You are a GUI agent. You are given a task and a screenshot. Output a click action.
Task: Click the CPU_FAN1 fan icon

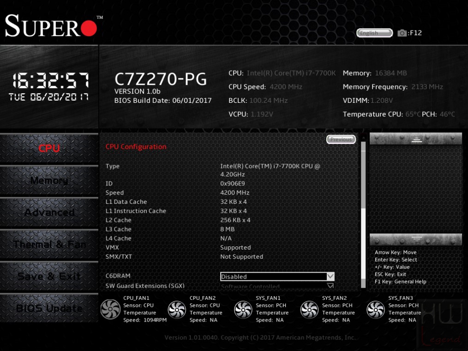110,309
